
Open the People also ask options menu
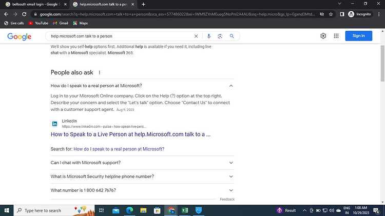pyautogui.click(x=100, y=72)
